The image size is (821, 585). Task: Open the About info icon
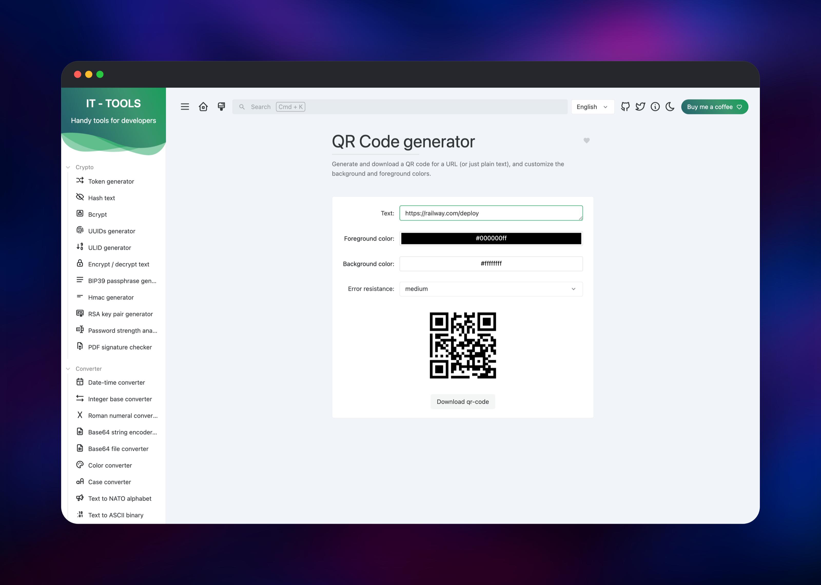(655, 107)
